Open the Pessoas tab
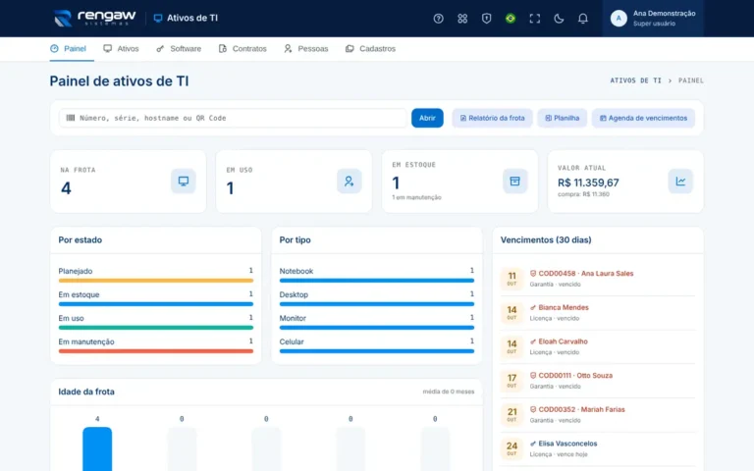754x471 pixels. pyautogui.click(x=306, y=48)
